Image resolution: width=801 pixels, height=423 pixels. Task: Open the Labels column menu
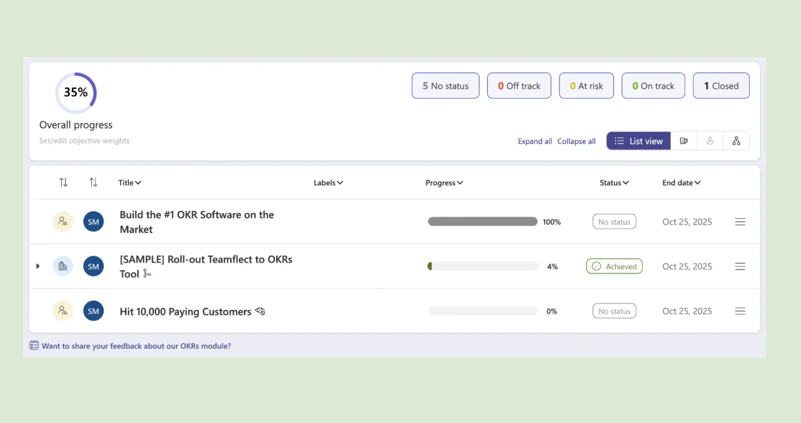pyautogui.click(x=328, y=182)
